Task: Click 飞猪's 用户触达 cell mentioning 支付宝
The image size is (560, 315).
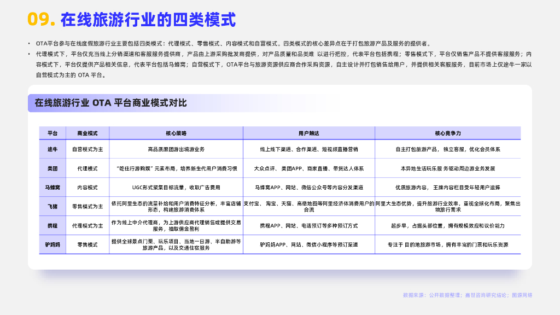Action: click(x=308, y=207)
